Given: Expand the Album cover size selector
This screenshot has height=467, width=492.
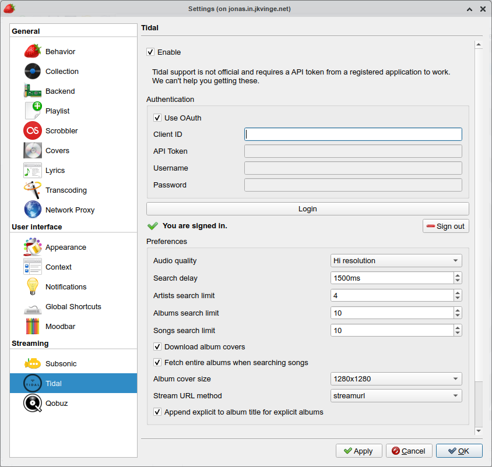Looking at the screenshot, I should pyautogui.click(x=396, y=378).
